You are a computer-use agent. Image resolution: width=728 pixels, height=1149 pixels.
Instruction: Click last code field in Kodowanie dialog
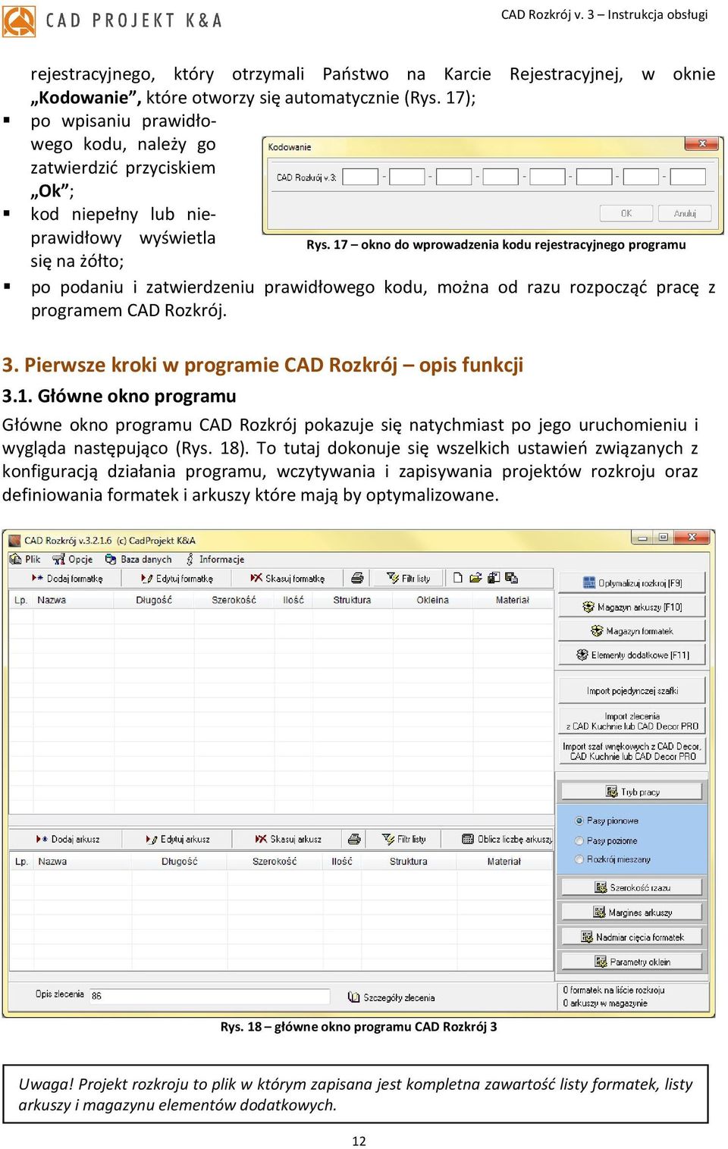coord(688,177)
